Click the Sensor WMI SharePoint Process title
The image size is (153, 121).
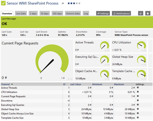pos(32,3)
